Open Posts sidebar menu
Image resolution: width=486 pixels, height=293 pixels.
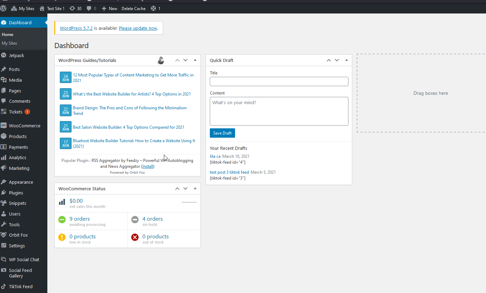(24, 69)
